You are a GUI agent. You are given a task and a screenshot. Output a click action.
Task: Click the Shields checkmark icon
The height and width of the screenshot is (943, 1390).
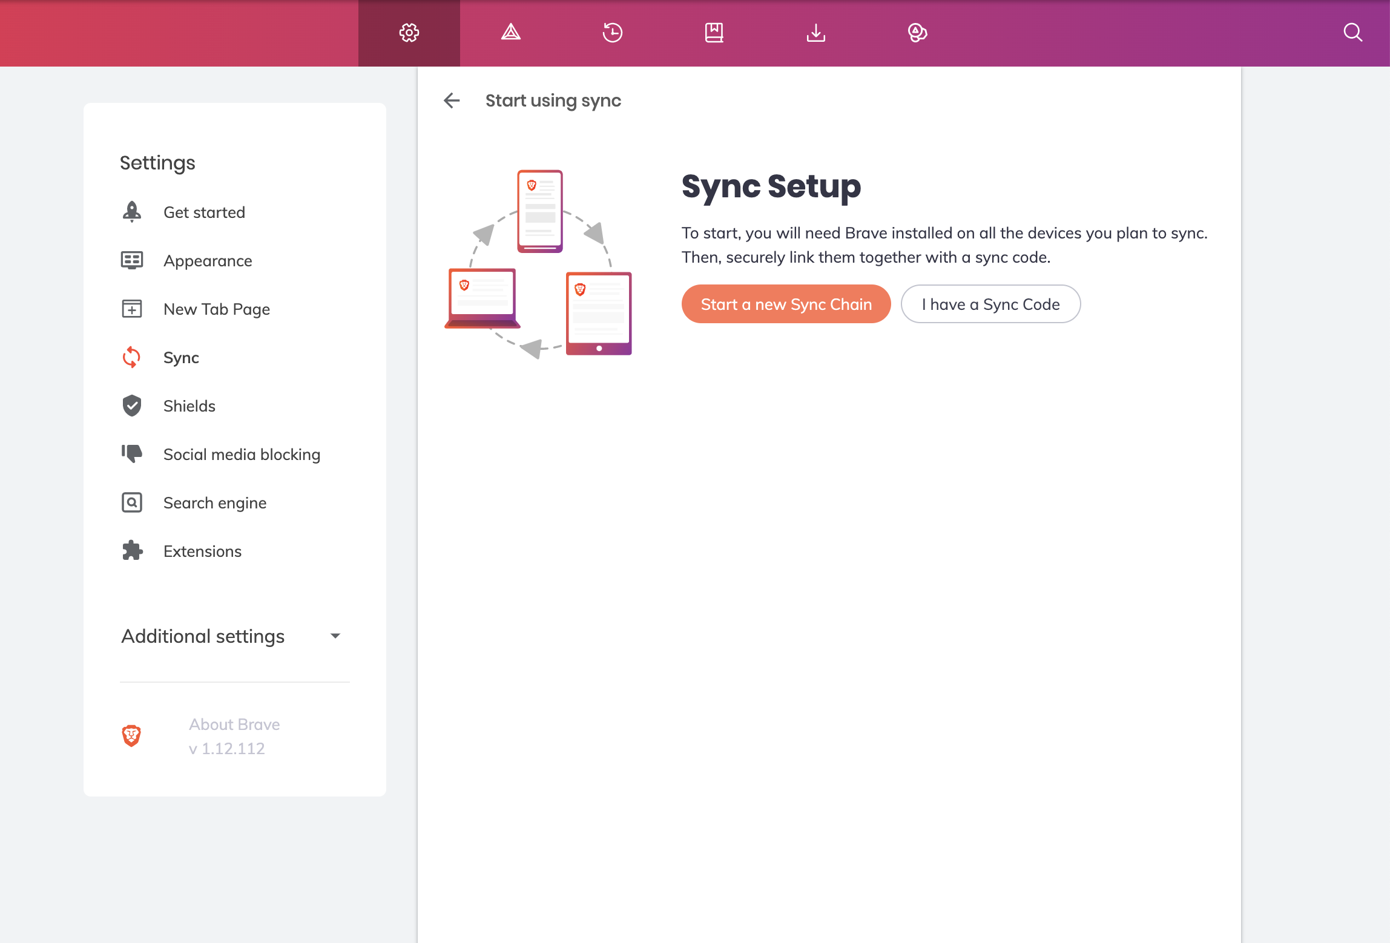pos(131,406)
